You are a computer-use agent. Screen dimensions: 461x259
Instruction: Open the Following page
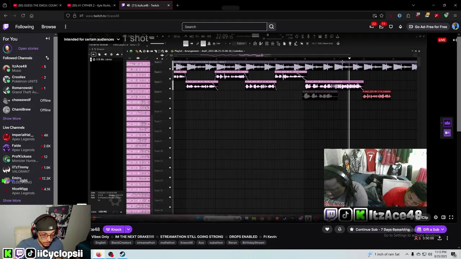[24, 27]
